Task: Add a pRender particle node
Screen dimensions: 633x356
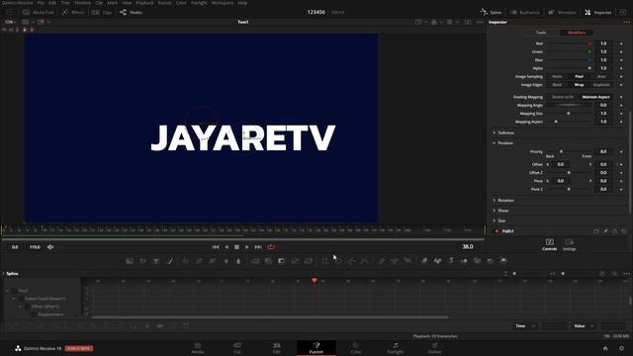Action: (x=407, y=261)
